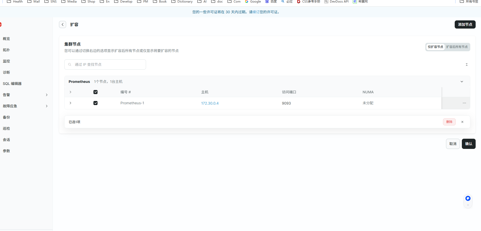The image size is (481, 231).
Task: Focus the 通过 IP 查找节点 search field
Action: pyautogui.click(x=105, y=65)
